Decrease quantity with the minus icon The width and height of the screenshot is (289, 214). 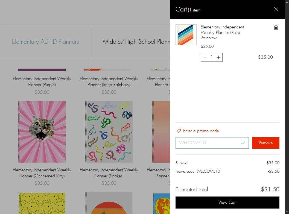point(205,57)
